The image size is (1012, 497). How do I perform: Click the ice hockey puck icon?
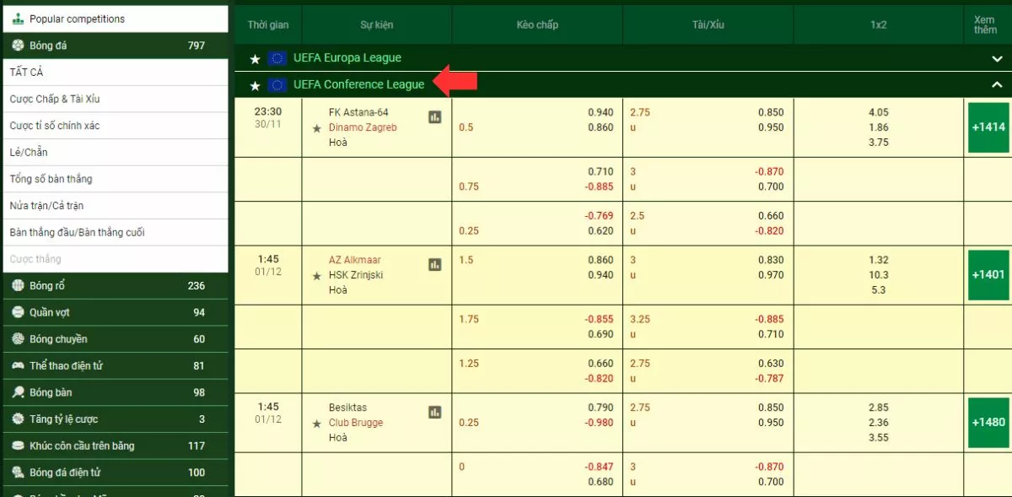(x=18, y=446)
